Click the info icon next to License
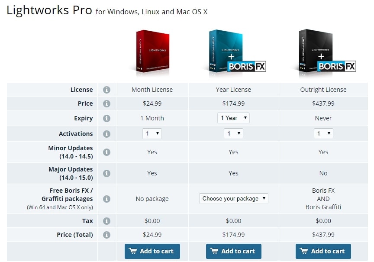 (106, 90)
